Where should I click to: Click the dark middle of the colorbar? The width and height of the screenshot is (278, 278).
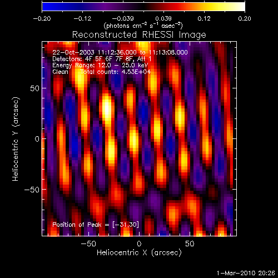click(143, 7)
